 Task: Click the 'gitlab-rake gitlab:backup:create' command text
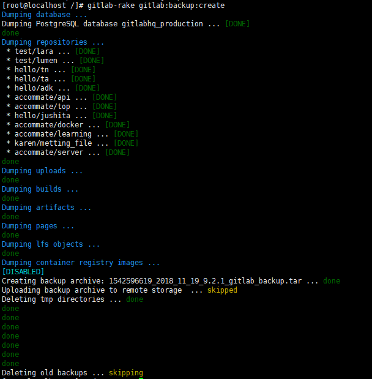tap(156, 6)
